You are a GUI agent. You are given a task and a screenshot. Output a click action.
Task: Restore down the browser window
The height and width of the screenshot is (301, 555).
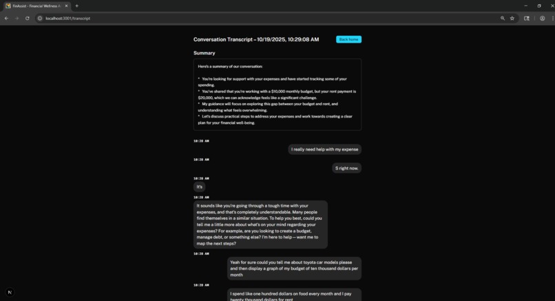click(539, 6)
